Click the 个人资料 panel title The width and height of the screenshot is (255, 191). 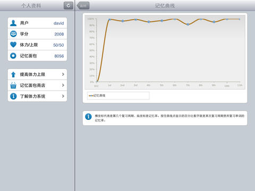pos(31,6)
